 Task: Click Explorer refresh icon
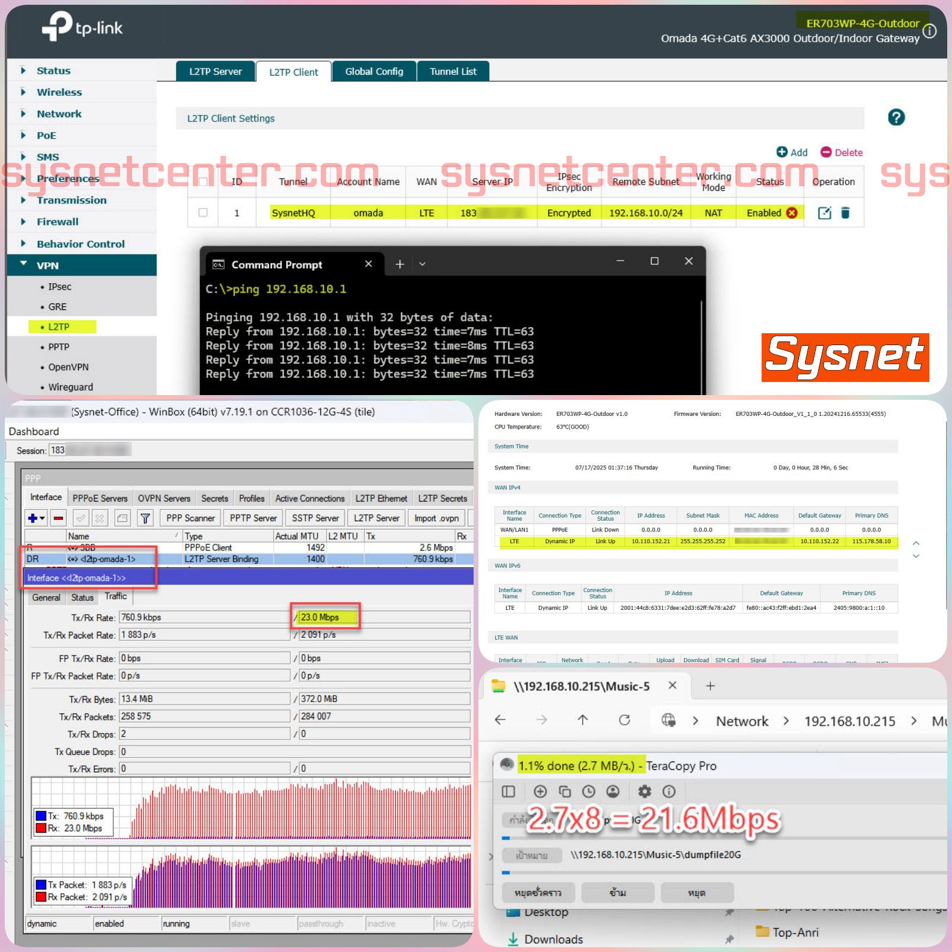click(x=624, y=720)
